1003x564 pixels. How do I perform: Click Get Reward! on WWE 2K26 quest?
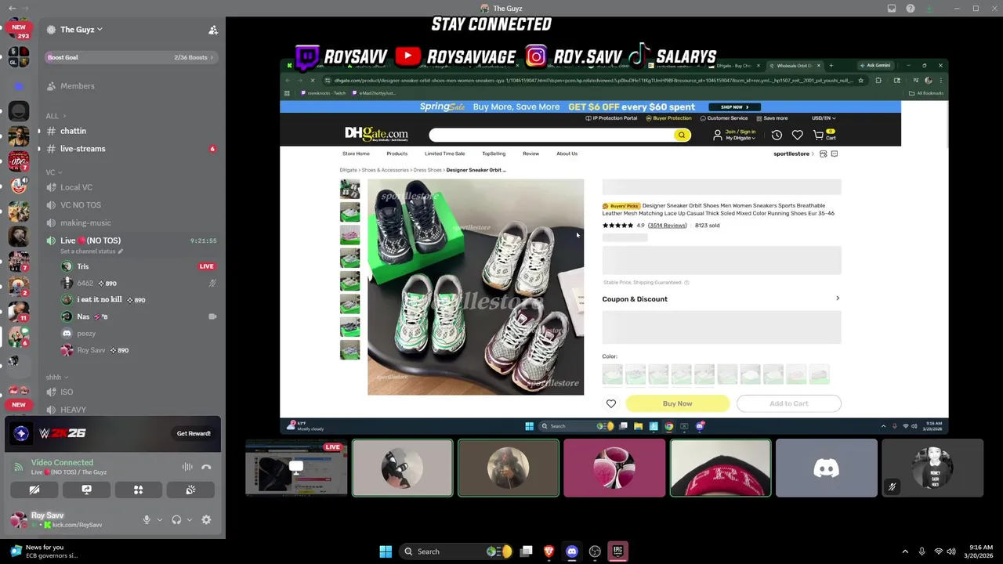point(194,433)
